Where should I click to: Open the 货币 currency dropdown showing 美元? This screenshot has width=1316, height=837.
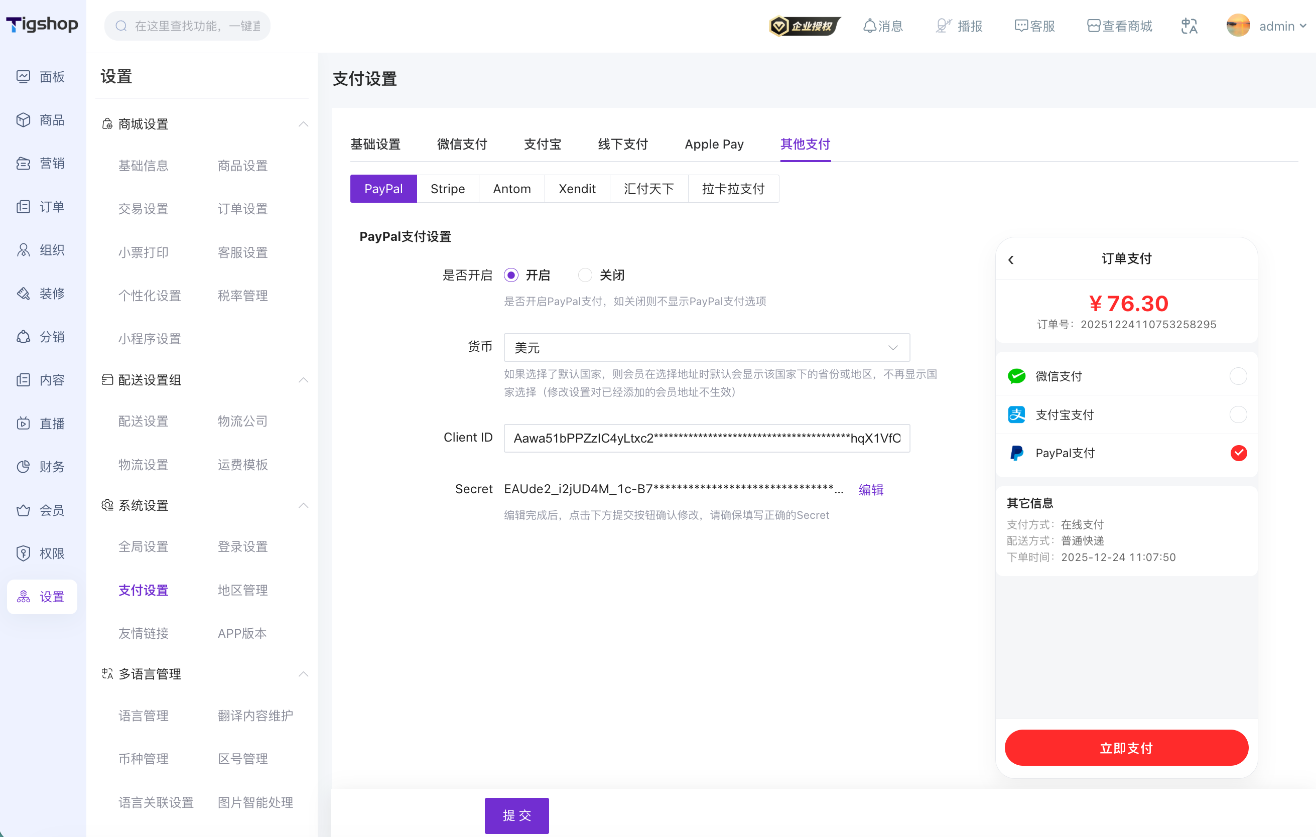[707, 347]
